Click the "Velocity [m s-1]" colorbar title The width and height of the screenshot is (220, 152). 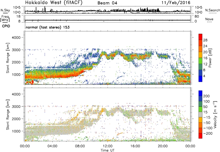[215, 114]
